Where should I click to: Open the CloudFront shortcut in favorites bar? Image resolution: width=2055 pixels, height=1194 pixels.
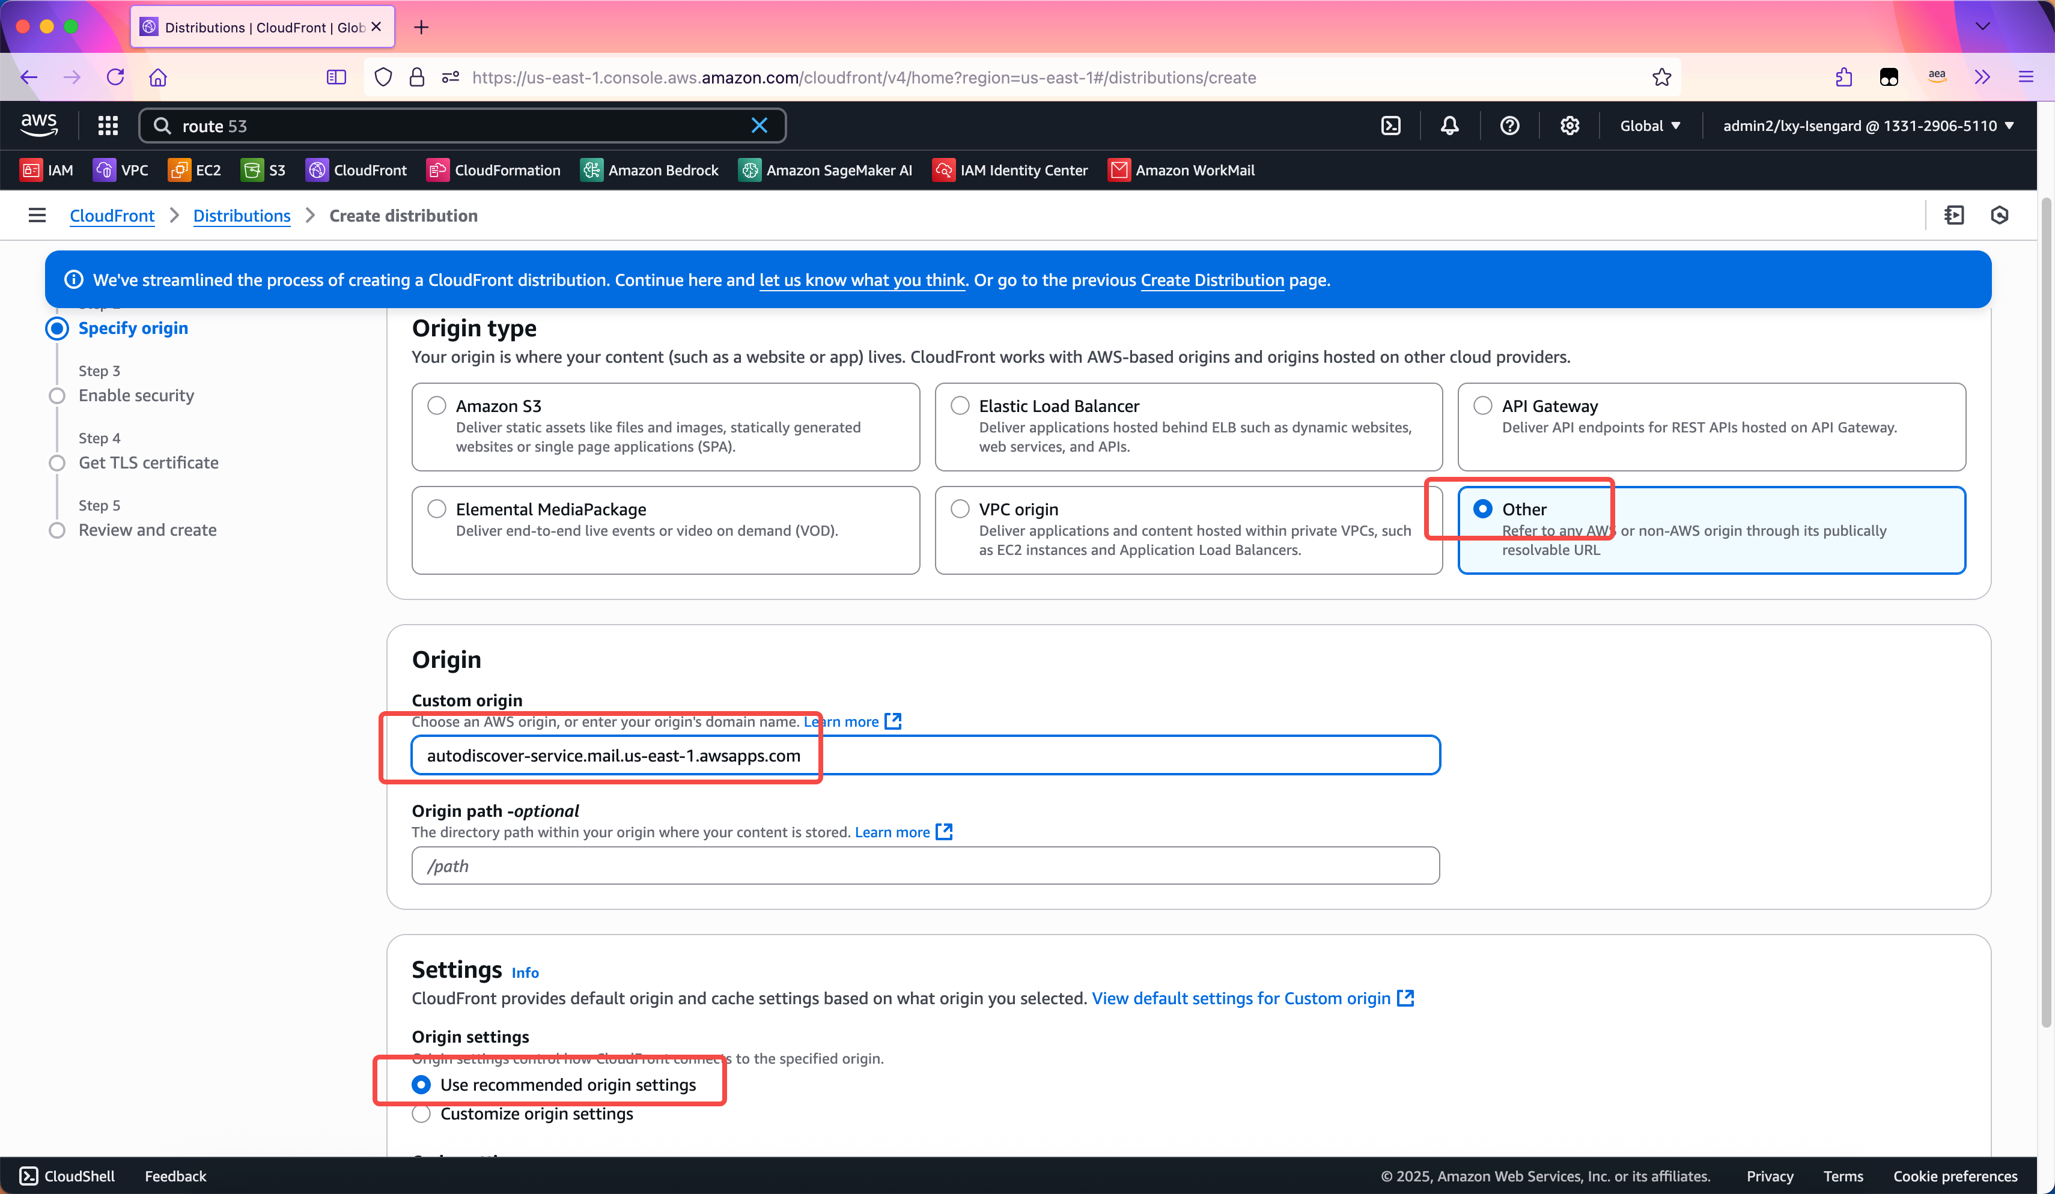click(356, 171)
